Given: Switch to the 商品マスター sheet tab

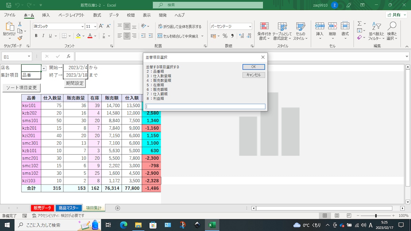Looking at the screenshot, I should [x=68, y=208].
